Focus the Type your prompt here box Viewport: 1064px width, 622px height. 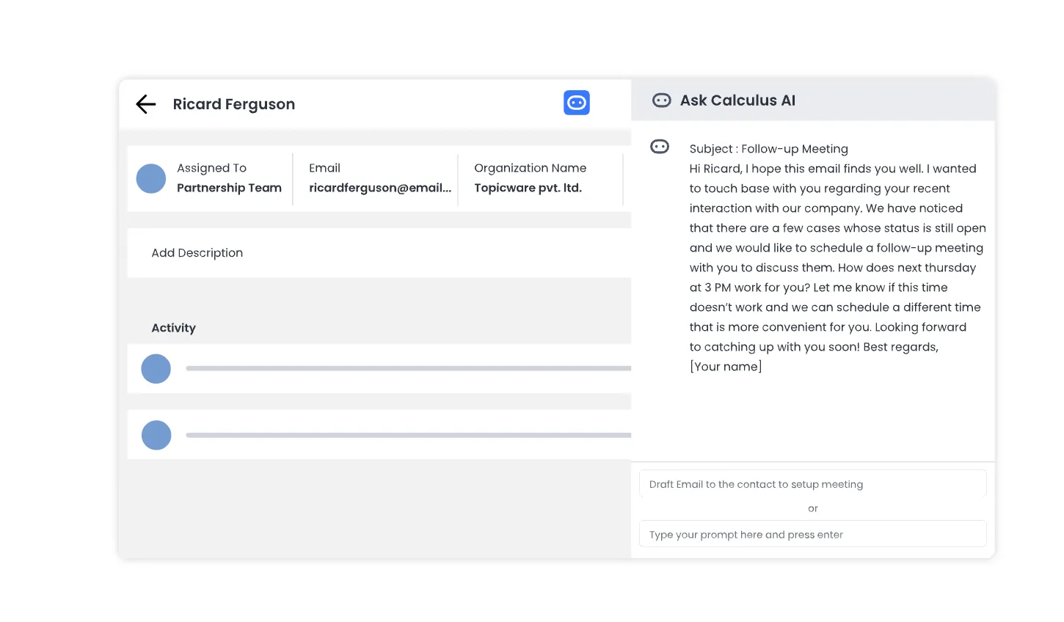(813, 534)
